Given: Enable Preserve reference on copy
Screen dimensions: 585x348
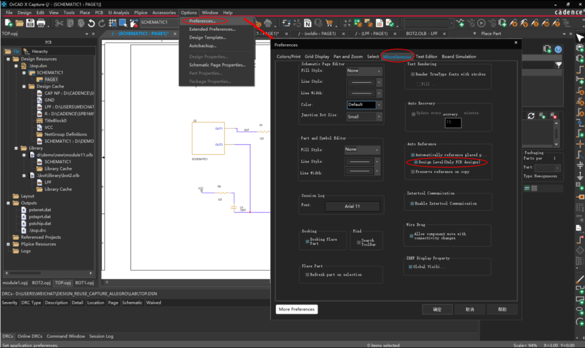Looking at the screenshot, I should click(413, 172).
